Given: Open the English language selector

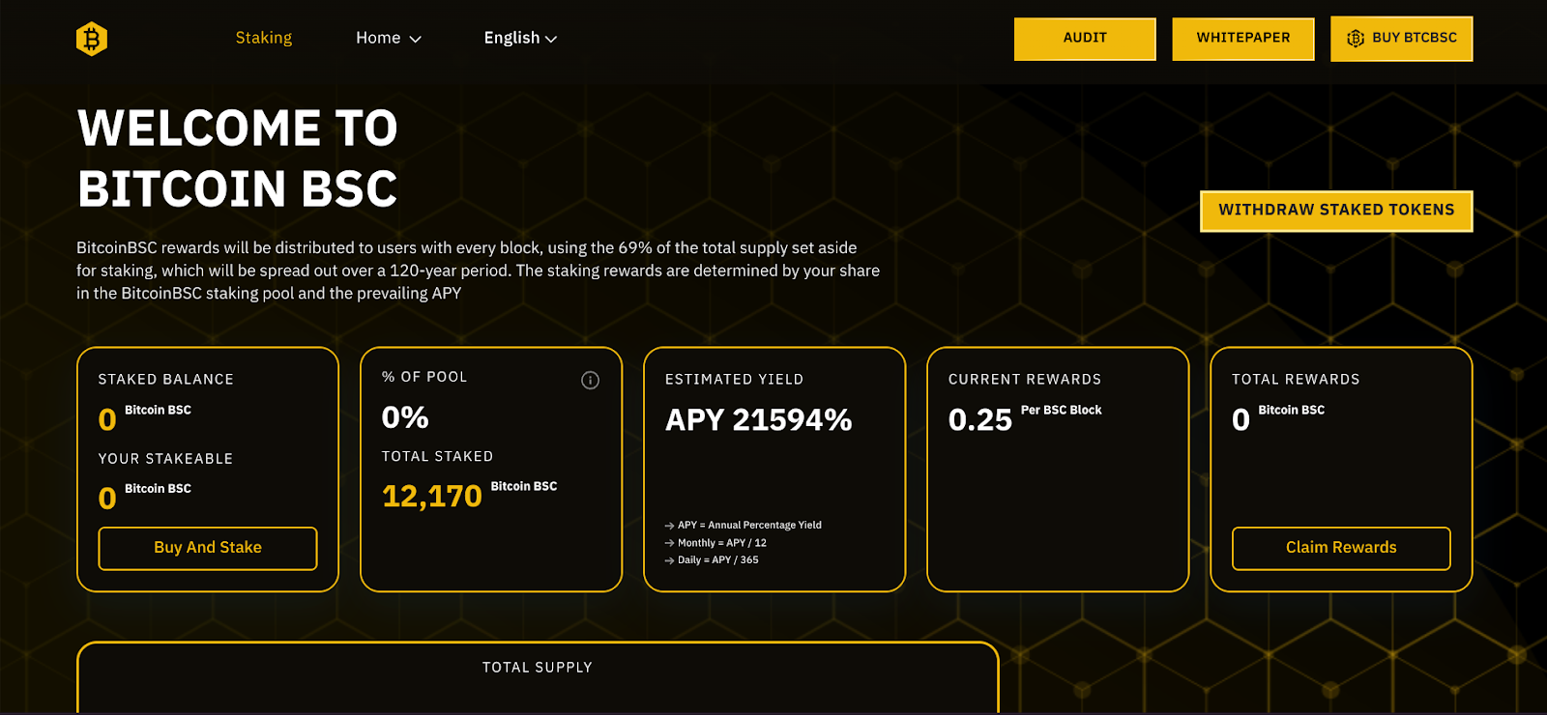Looking at the screenshot, I should click(520, 38).
